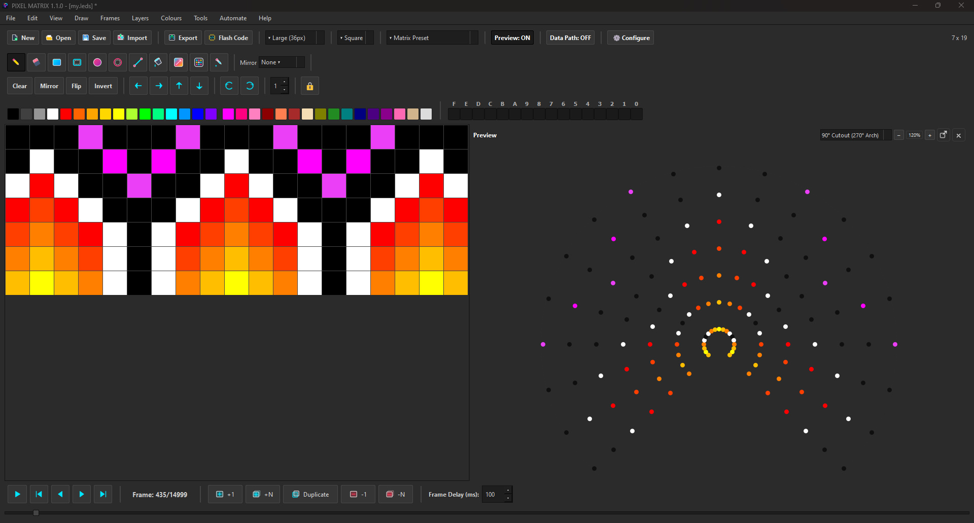Select the colour picker eyedropper tool
974x523 pixels.
219,62
